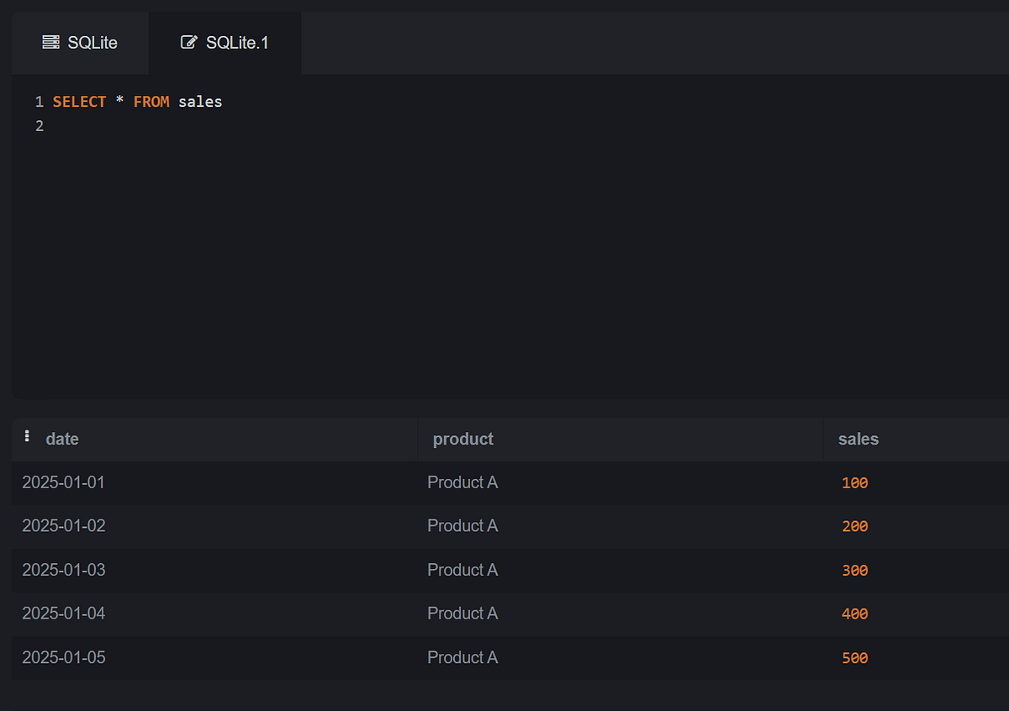This screenshot has height=711, width=1009.
Task: Open the three-dot menu in the date header
Action: (27, 436)
